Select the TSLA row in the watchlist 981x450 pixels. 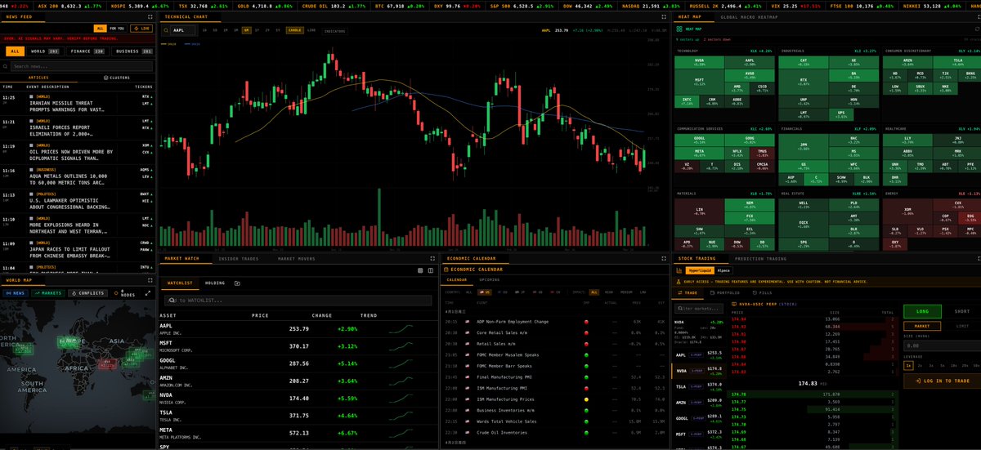(298, 415)
